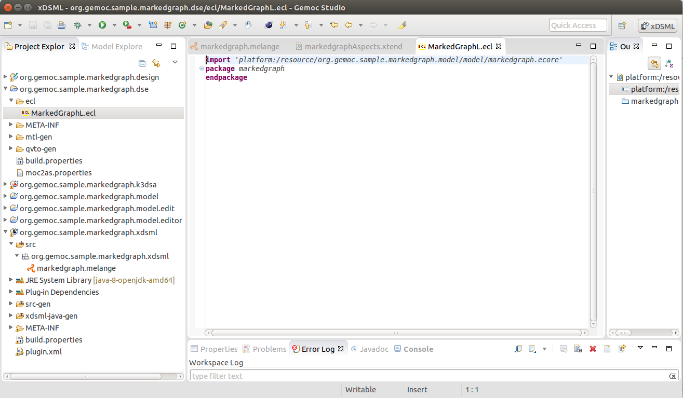Collapse the org.gemoc.sample.markedgraph.xdsml project

[6, 232]
